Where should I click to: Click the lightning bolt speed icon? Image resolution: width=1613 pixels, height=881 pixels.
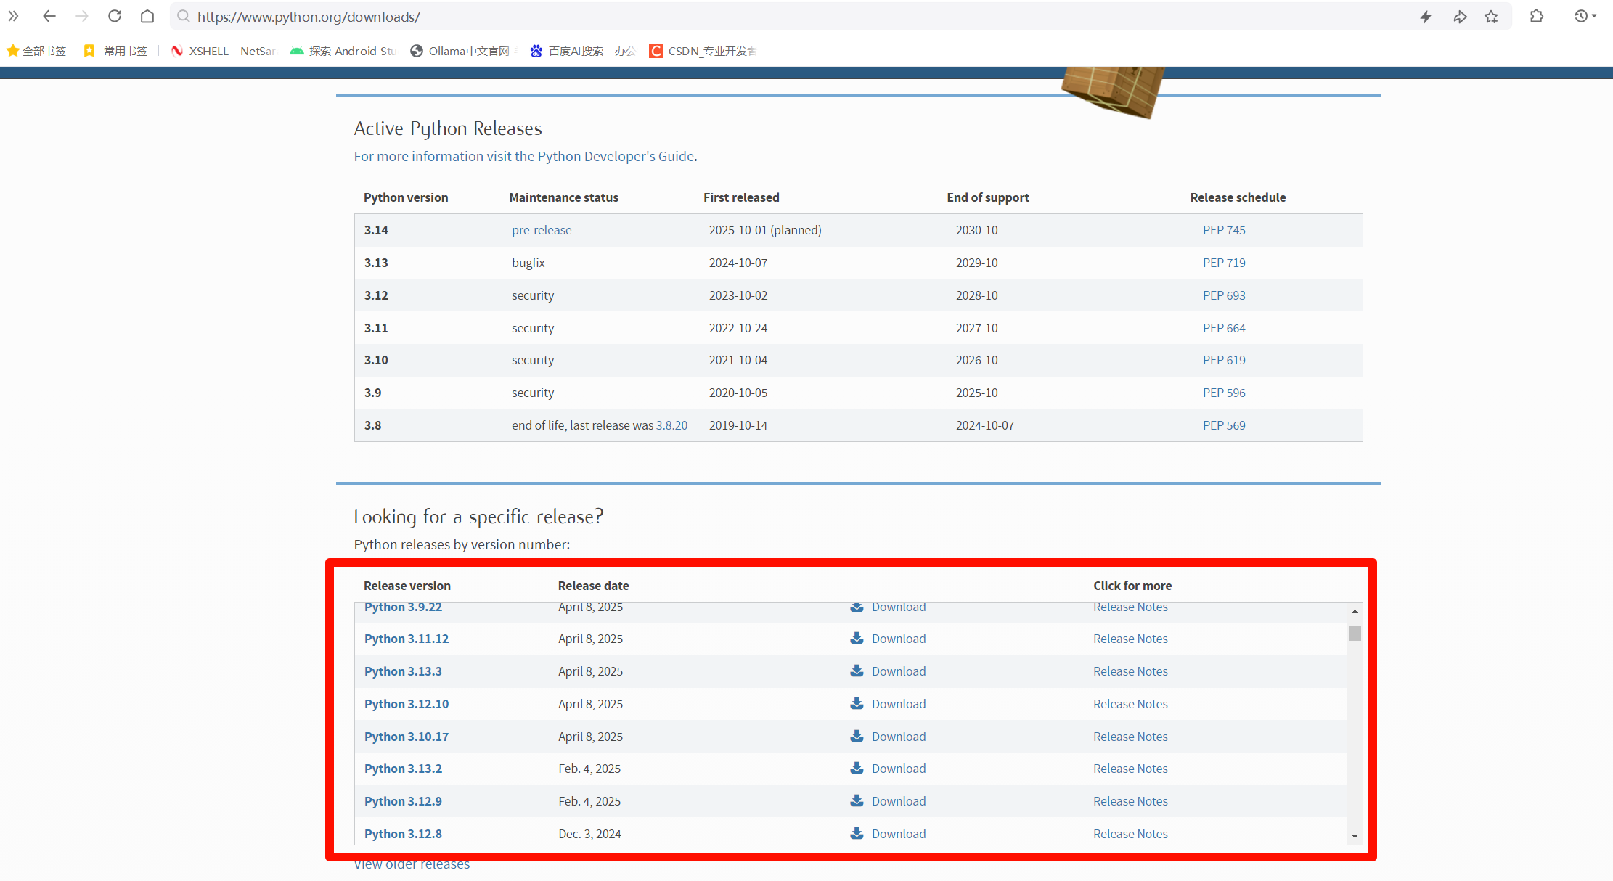(1426, 16)
